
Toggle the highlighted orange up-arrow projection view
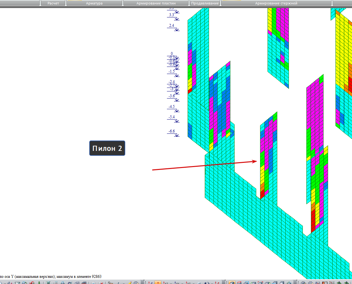click(x=158, y=282)
